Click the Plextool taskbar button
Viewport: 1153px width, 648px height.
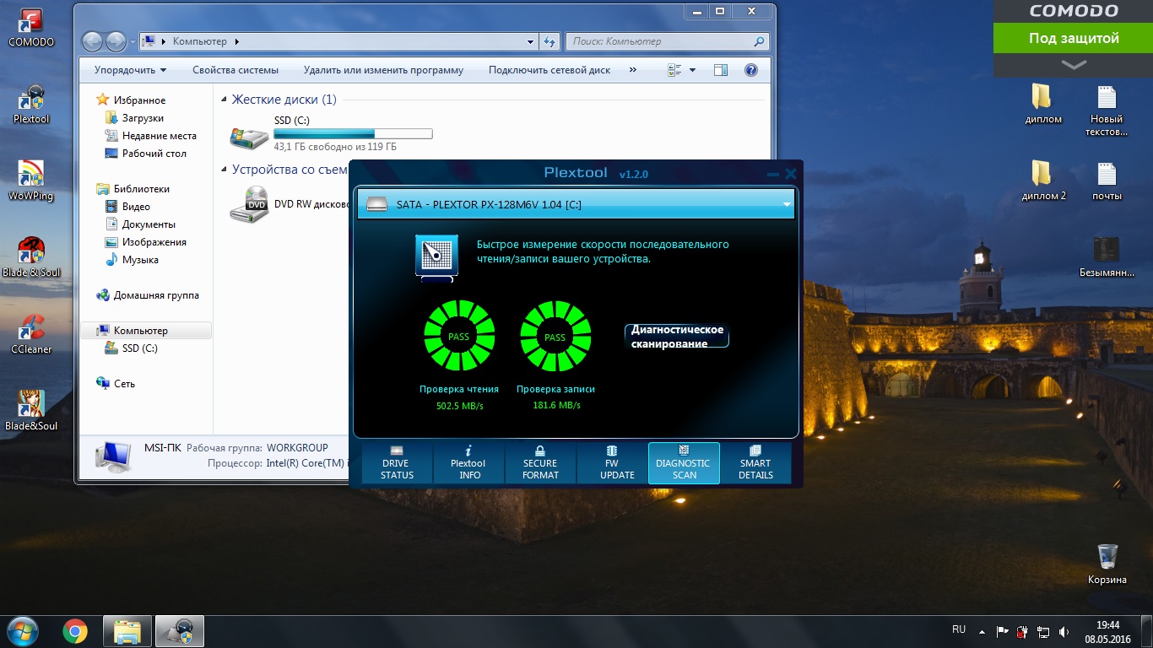[x=179, y=631]
